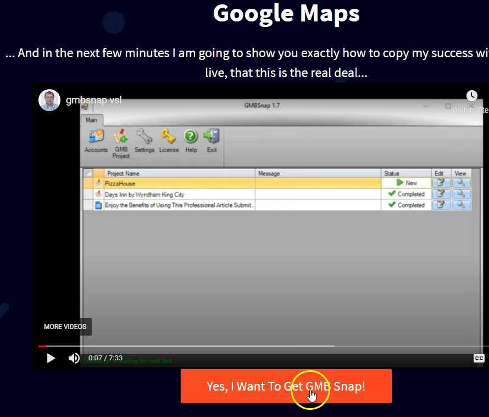Toggle the select-all checkbox in table header
The height and width of the screenshot is (417, 489).
pyautogui.click(x=88, y=173)
